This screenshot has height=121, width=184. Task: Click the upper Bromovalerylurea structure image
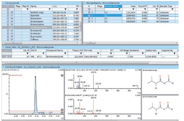coord(160,83)
